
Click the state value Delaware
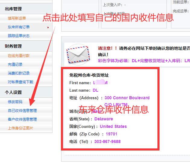click(103, 119)
